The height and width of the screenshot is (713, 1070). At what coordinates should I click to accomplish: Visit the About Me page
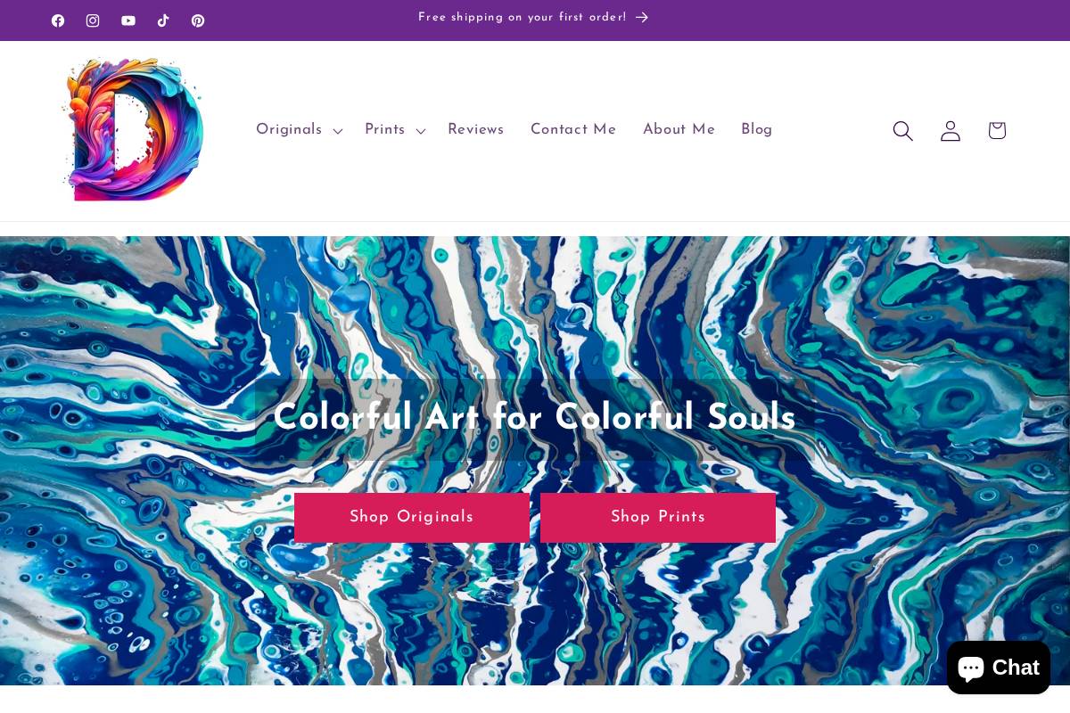[679, 130]
